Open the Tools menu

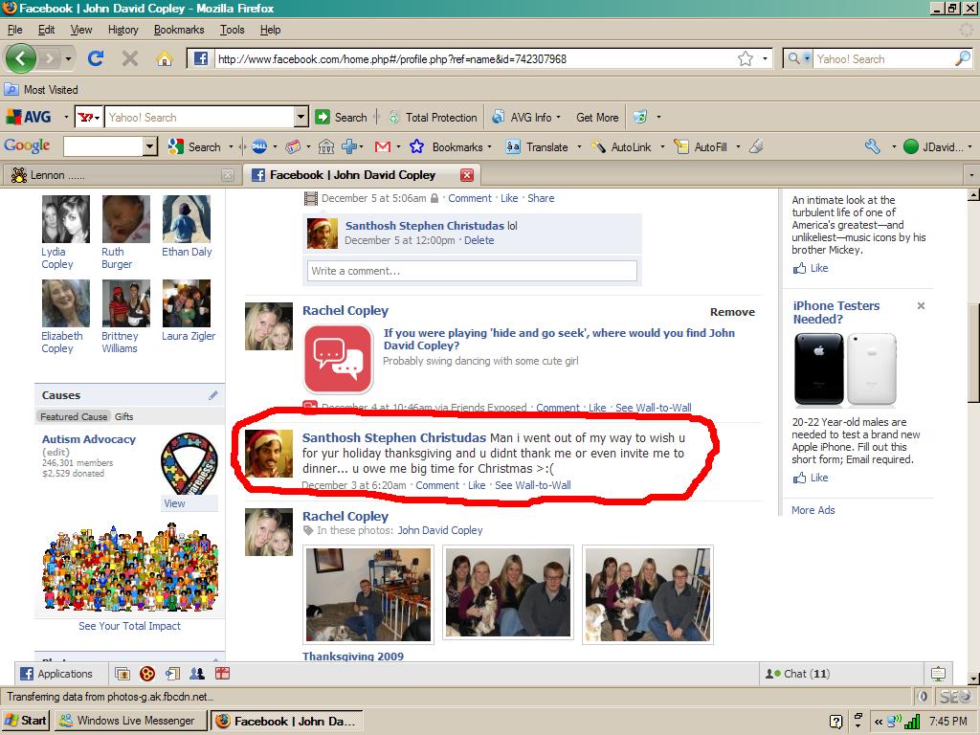pyautogui.click(x=232, y=30)
